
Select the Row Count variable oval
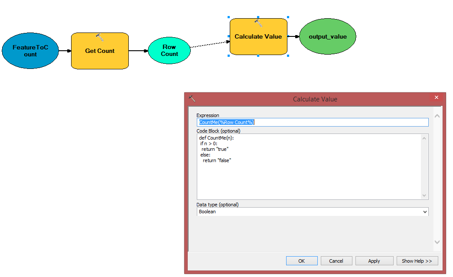click(169, 51)
